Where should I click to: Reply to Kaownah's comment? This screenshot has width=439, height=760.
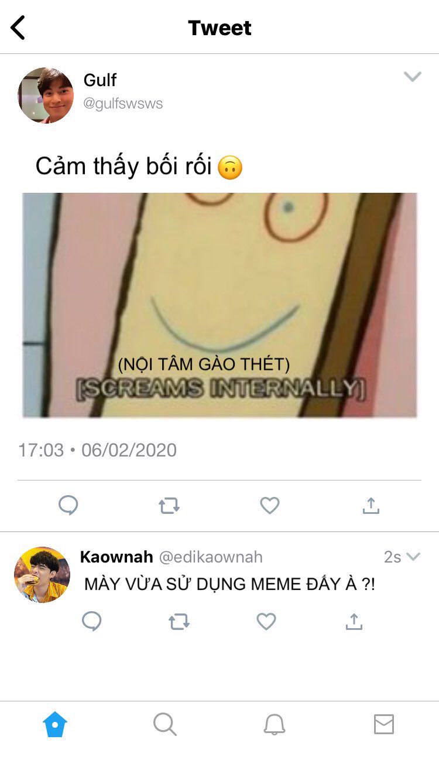[x=91, y=622]
